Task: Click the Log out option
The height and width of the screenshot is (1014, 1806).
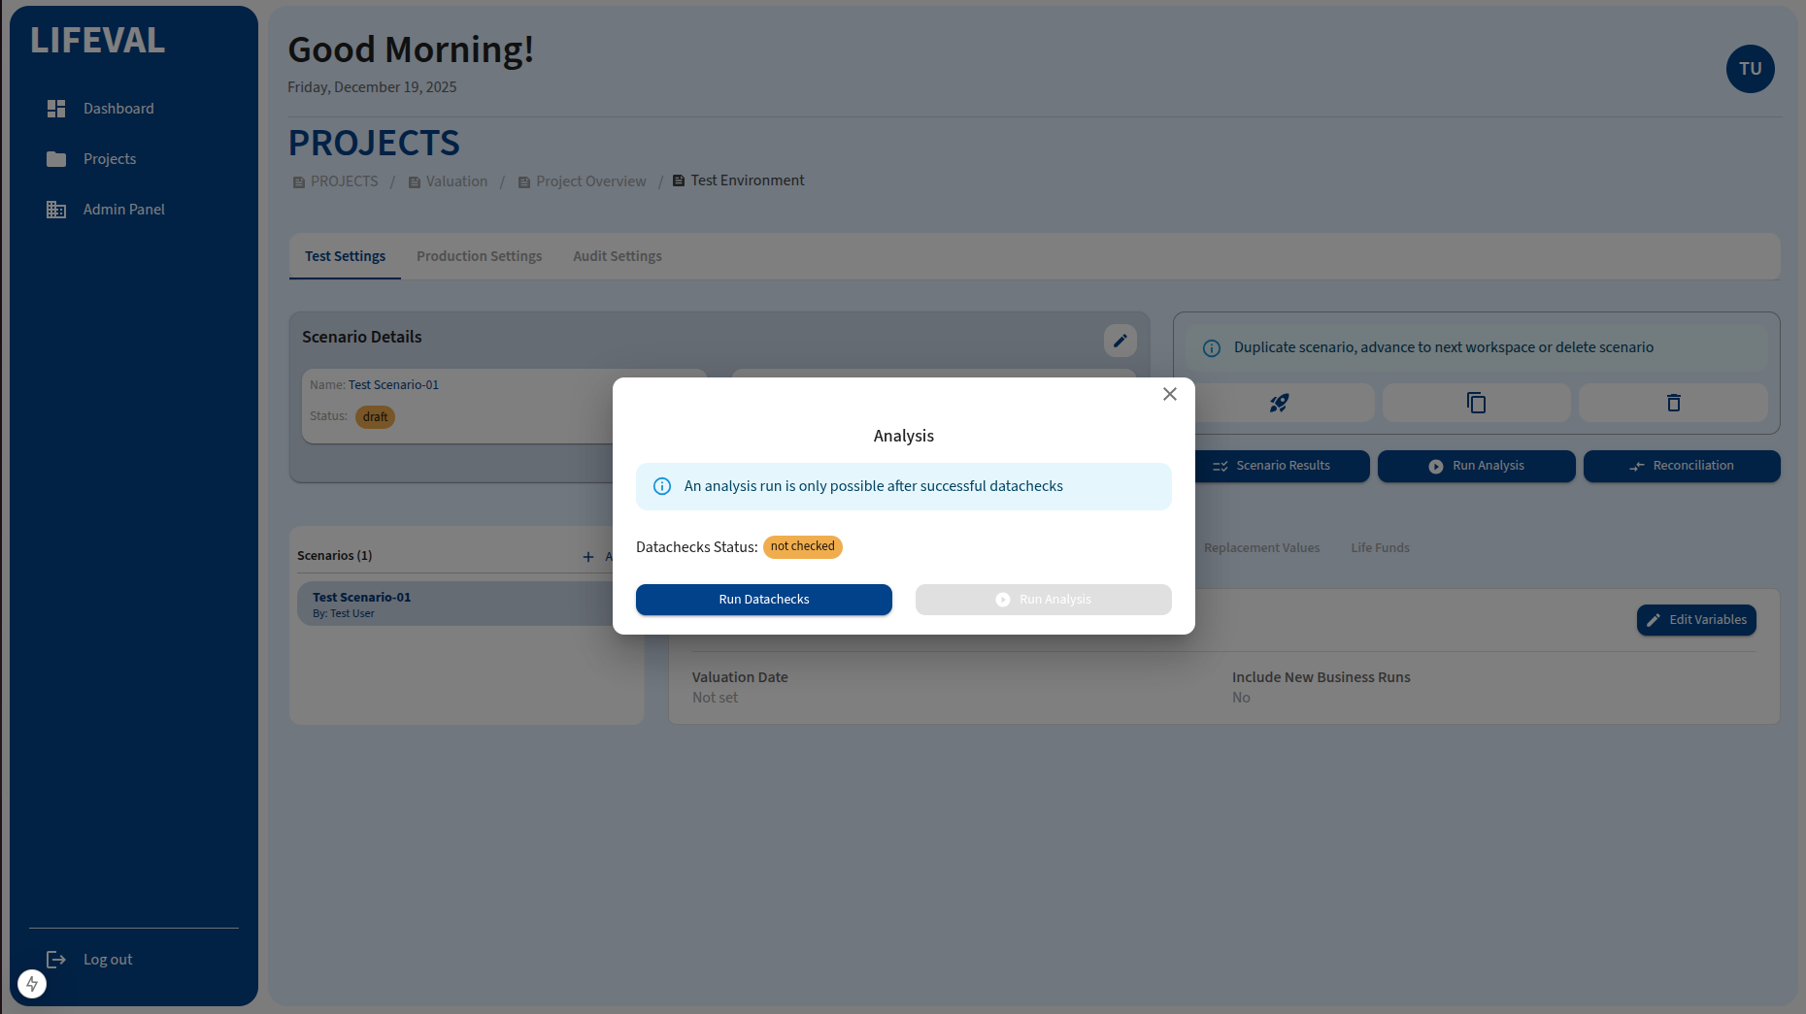Action: tap(107, 960)
